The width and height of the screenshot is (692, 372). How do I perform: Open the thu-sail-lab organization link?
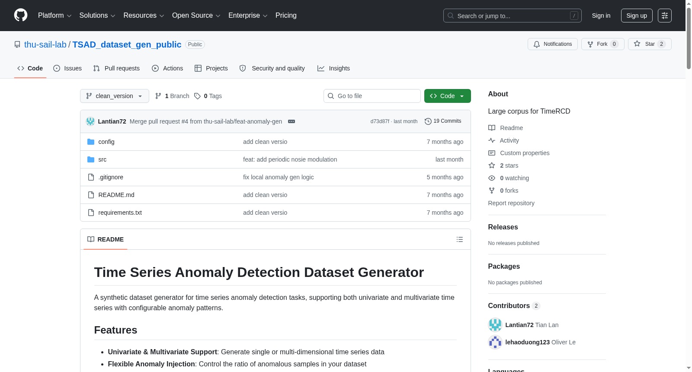pyautogui.click(x=45, y=45)
